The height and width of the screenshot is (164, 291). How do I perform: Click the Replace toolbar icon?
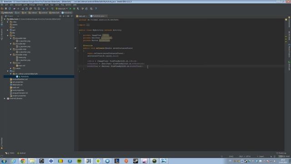pyautogui.click(x=39, y=9)
